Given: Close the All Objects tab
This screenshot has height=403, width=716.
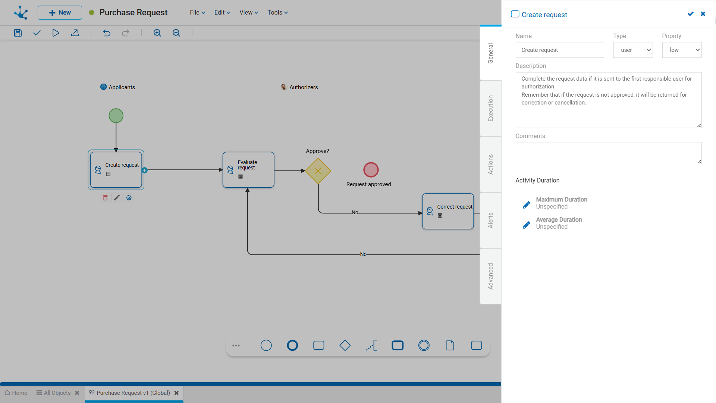Looking at the screenshot, I should click(77, 393).
